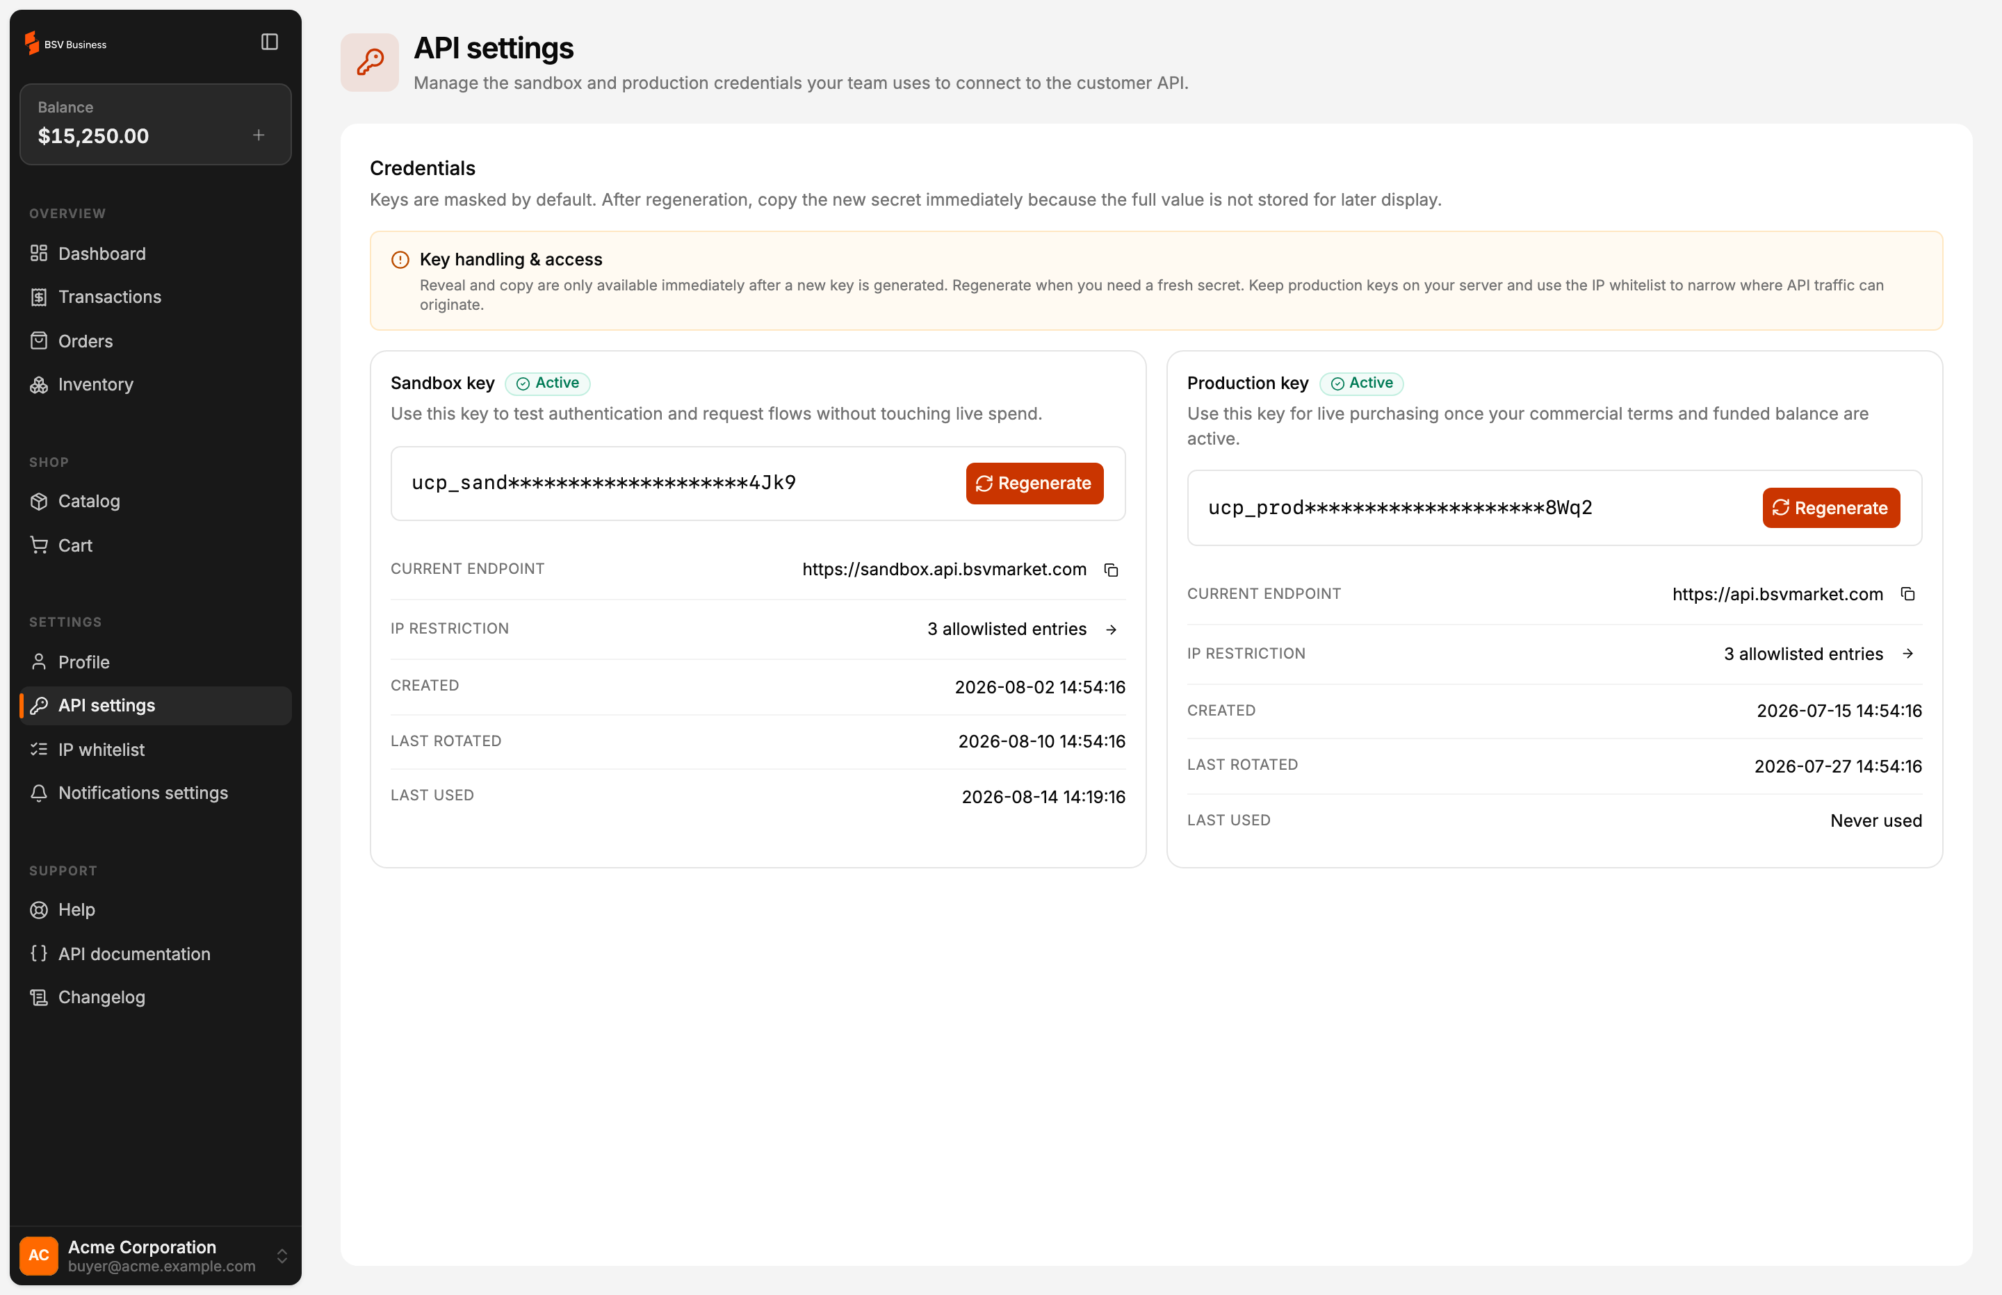Regenerate the Sandbox key

coord(1034,484)
